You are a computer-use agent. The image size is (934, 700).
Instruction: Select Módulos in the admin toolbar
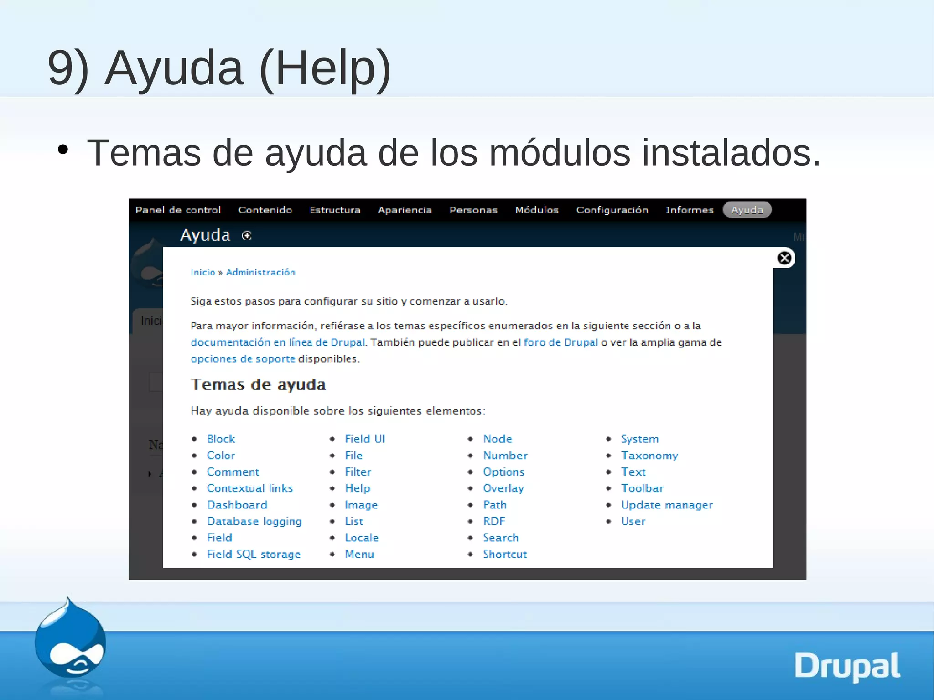[x=537, y=210]
